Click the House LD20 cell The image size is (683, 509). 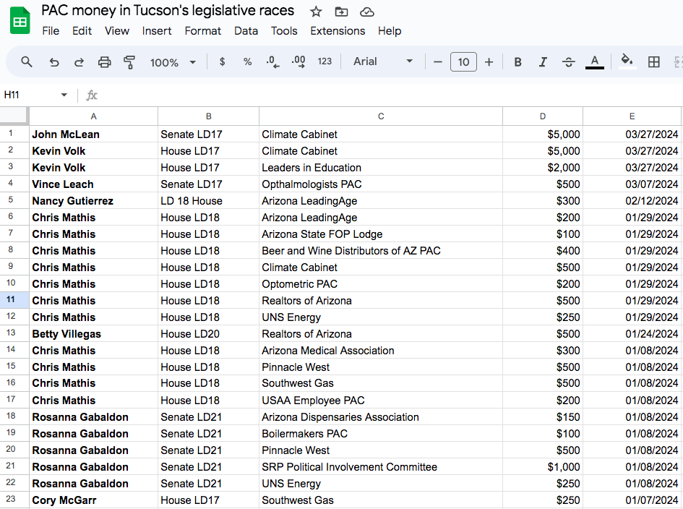click(208, 334)
